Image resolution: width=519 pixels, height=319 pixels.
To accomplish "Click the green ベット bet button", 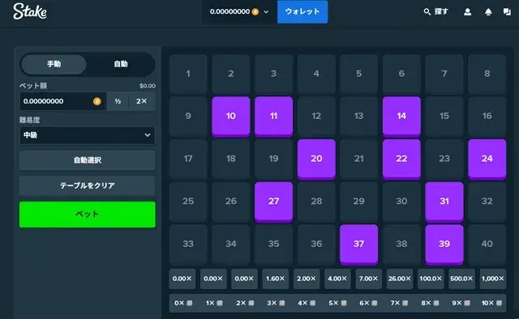I will [88, 215].
